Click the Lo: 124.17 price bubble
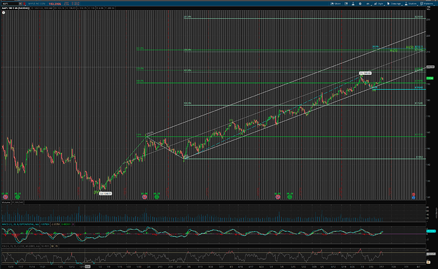This screenshot has width=438, height=269. click(105, 194)
